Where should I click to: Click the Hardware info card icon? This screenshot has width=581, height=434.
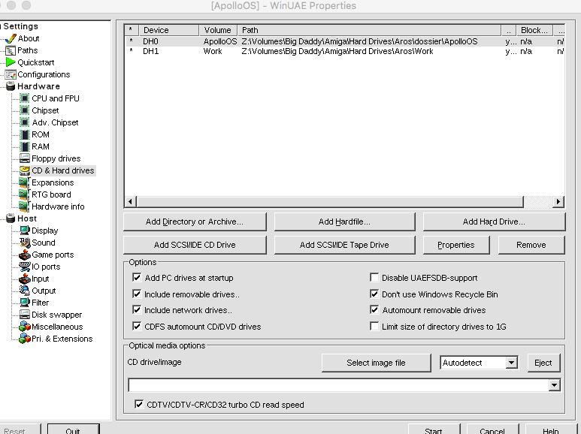(x=24, y=206)
